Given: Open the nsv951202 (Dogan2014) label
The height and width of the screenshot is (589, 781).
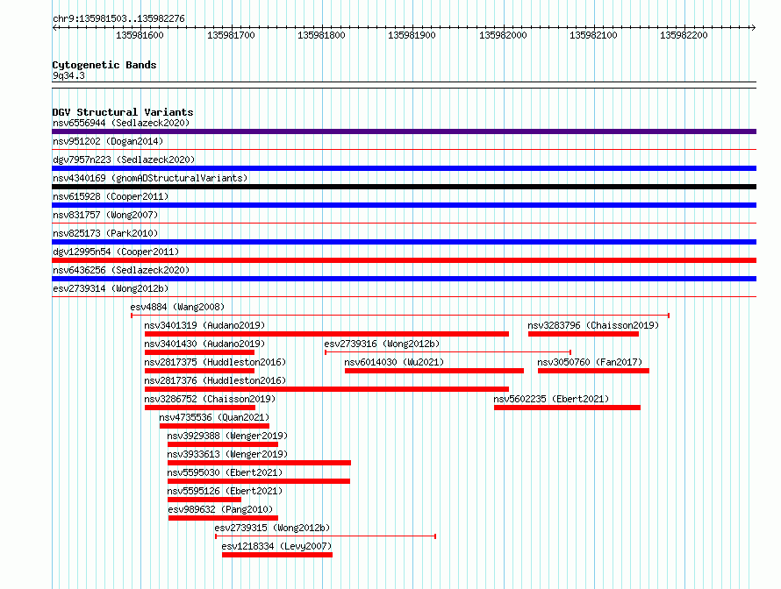Looking at the screenshot, I should tap(108, 141).
